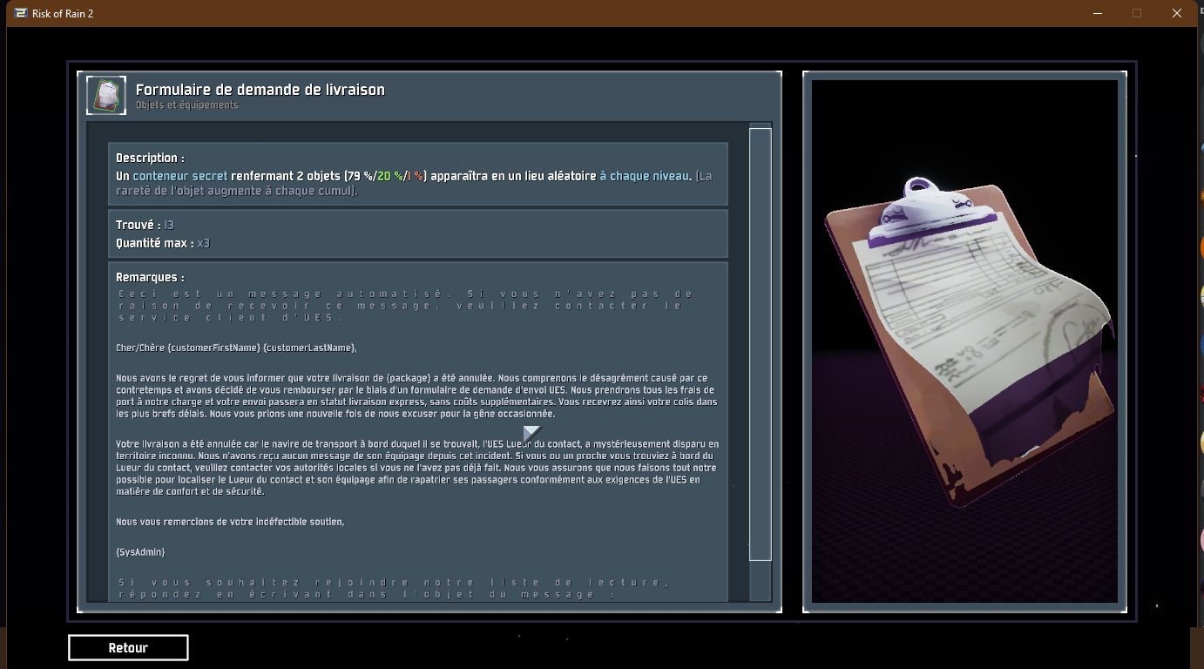1204x669 pixels.
Task: Minimize the Risk of Rain 2 window
Action: 1096,13
